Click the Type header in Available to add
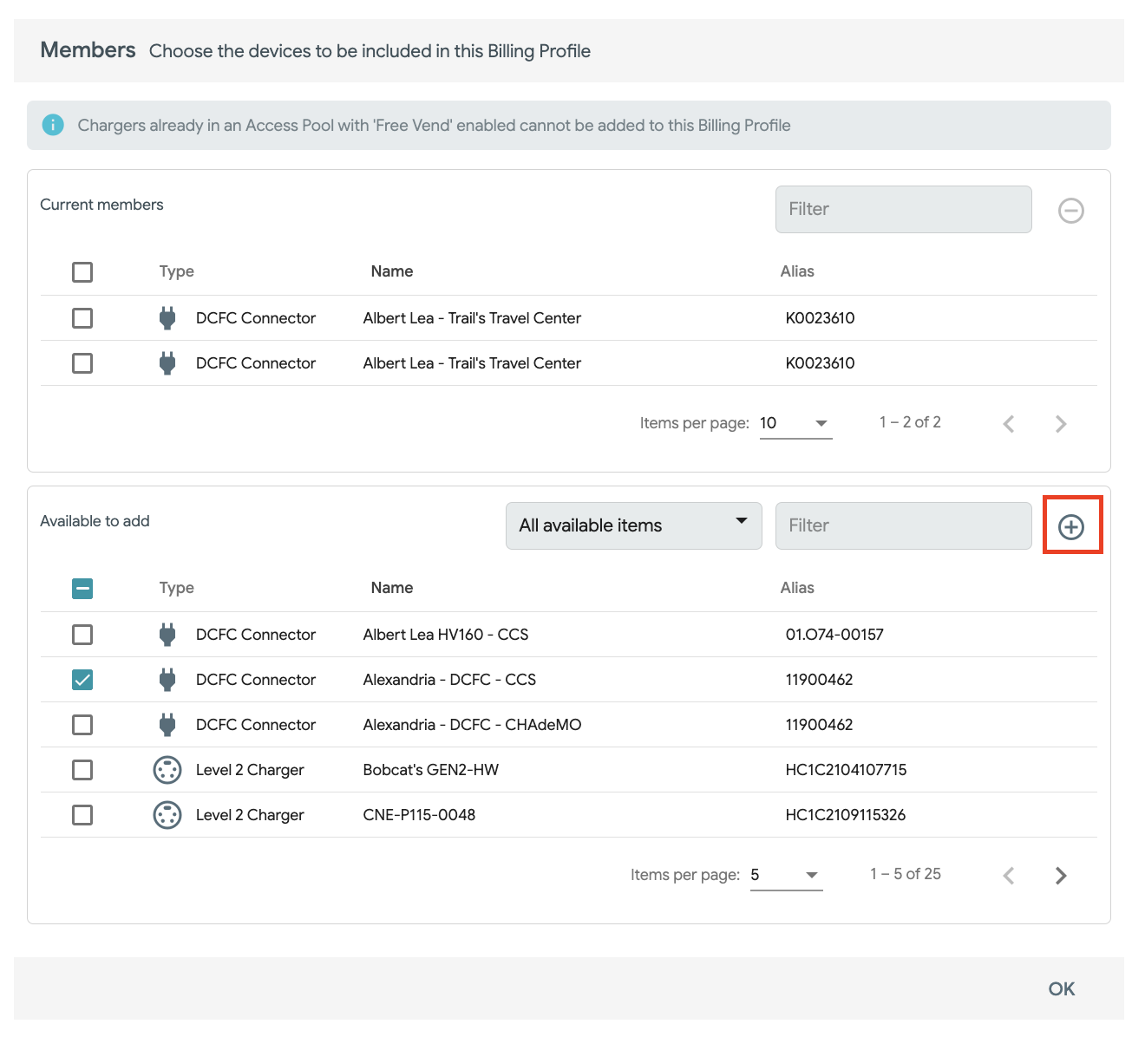 click(x=177, y=588)
